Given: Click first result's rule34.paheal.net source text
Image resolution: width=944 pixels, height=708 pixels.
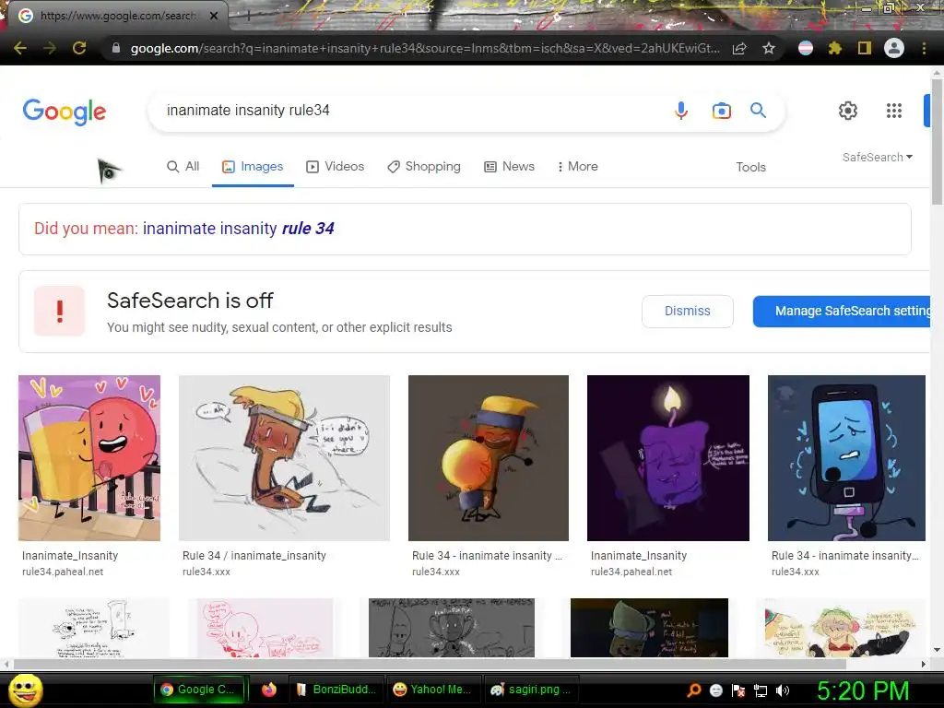Looking at the screenshot, I should [x=63, y=572].
